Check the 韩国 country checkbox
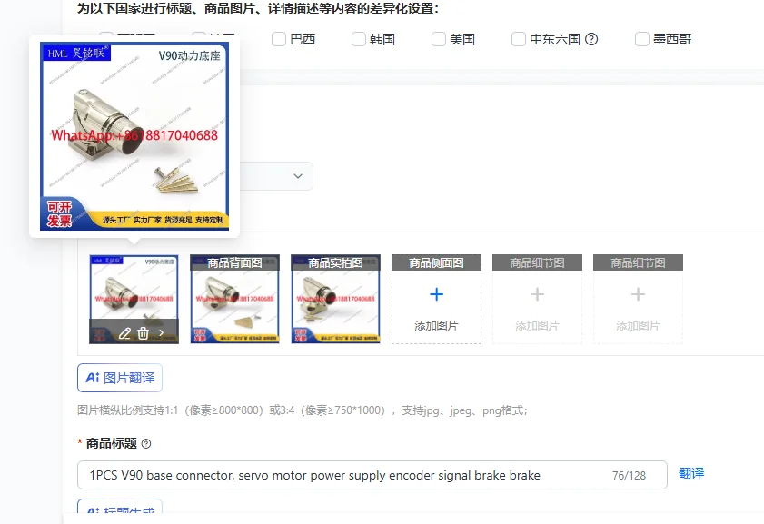 click(359, 39)
